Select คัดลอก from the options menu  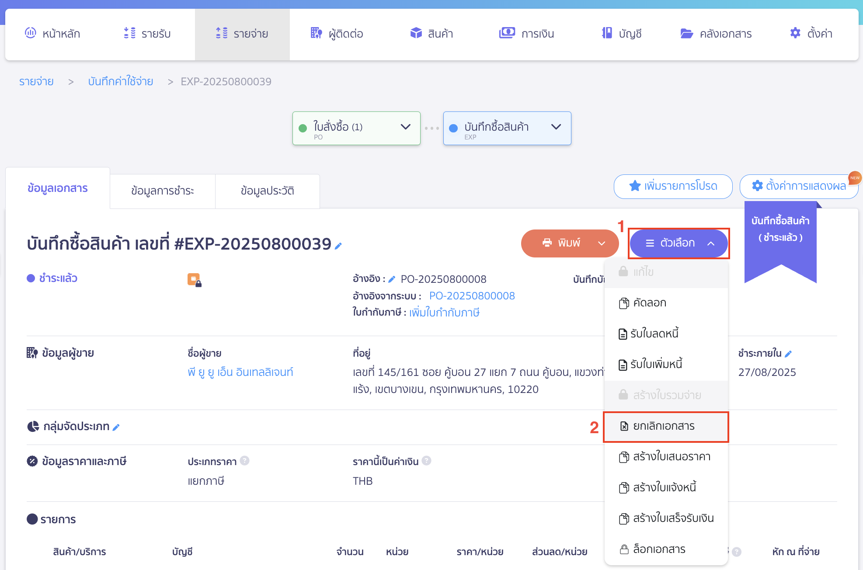[x=650, y=303]
